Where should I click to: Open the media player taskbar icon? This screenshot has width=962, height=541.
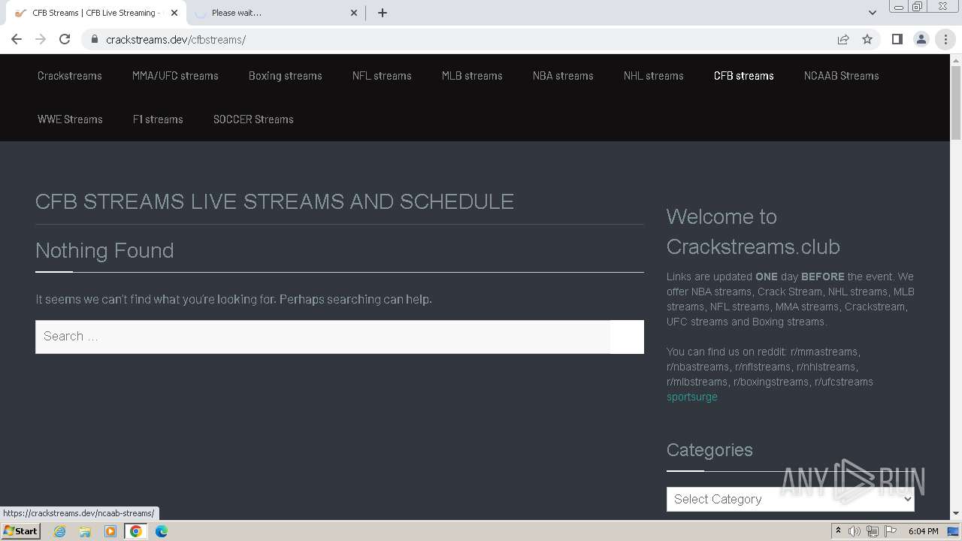coord(110,531)
